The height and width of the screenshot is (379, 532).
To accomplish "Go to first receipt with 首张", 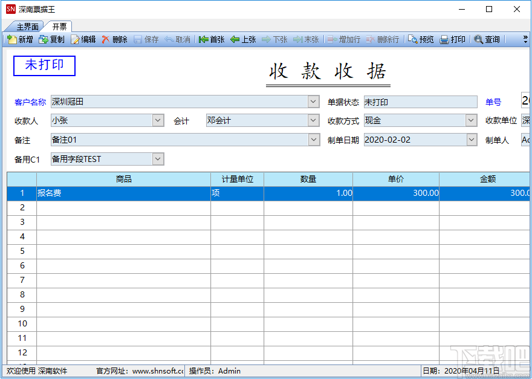I will (x=212, y=40).
